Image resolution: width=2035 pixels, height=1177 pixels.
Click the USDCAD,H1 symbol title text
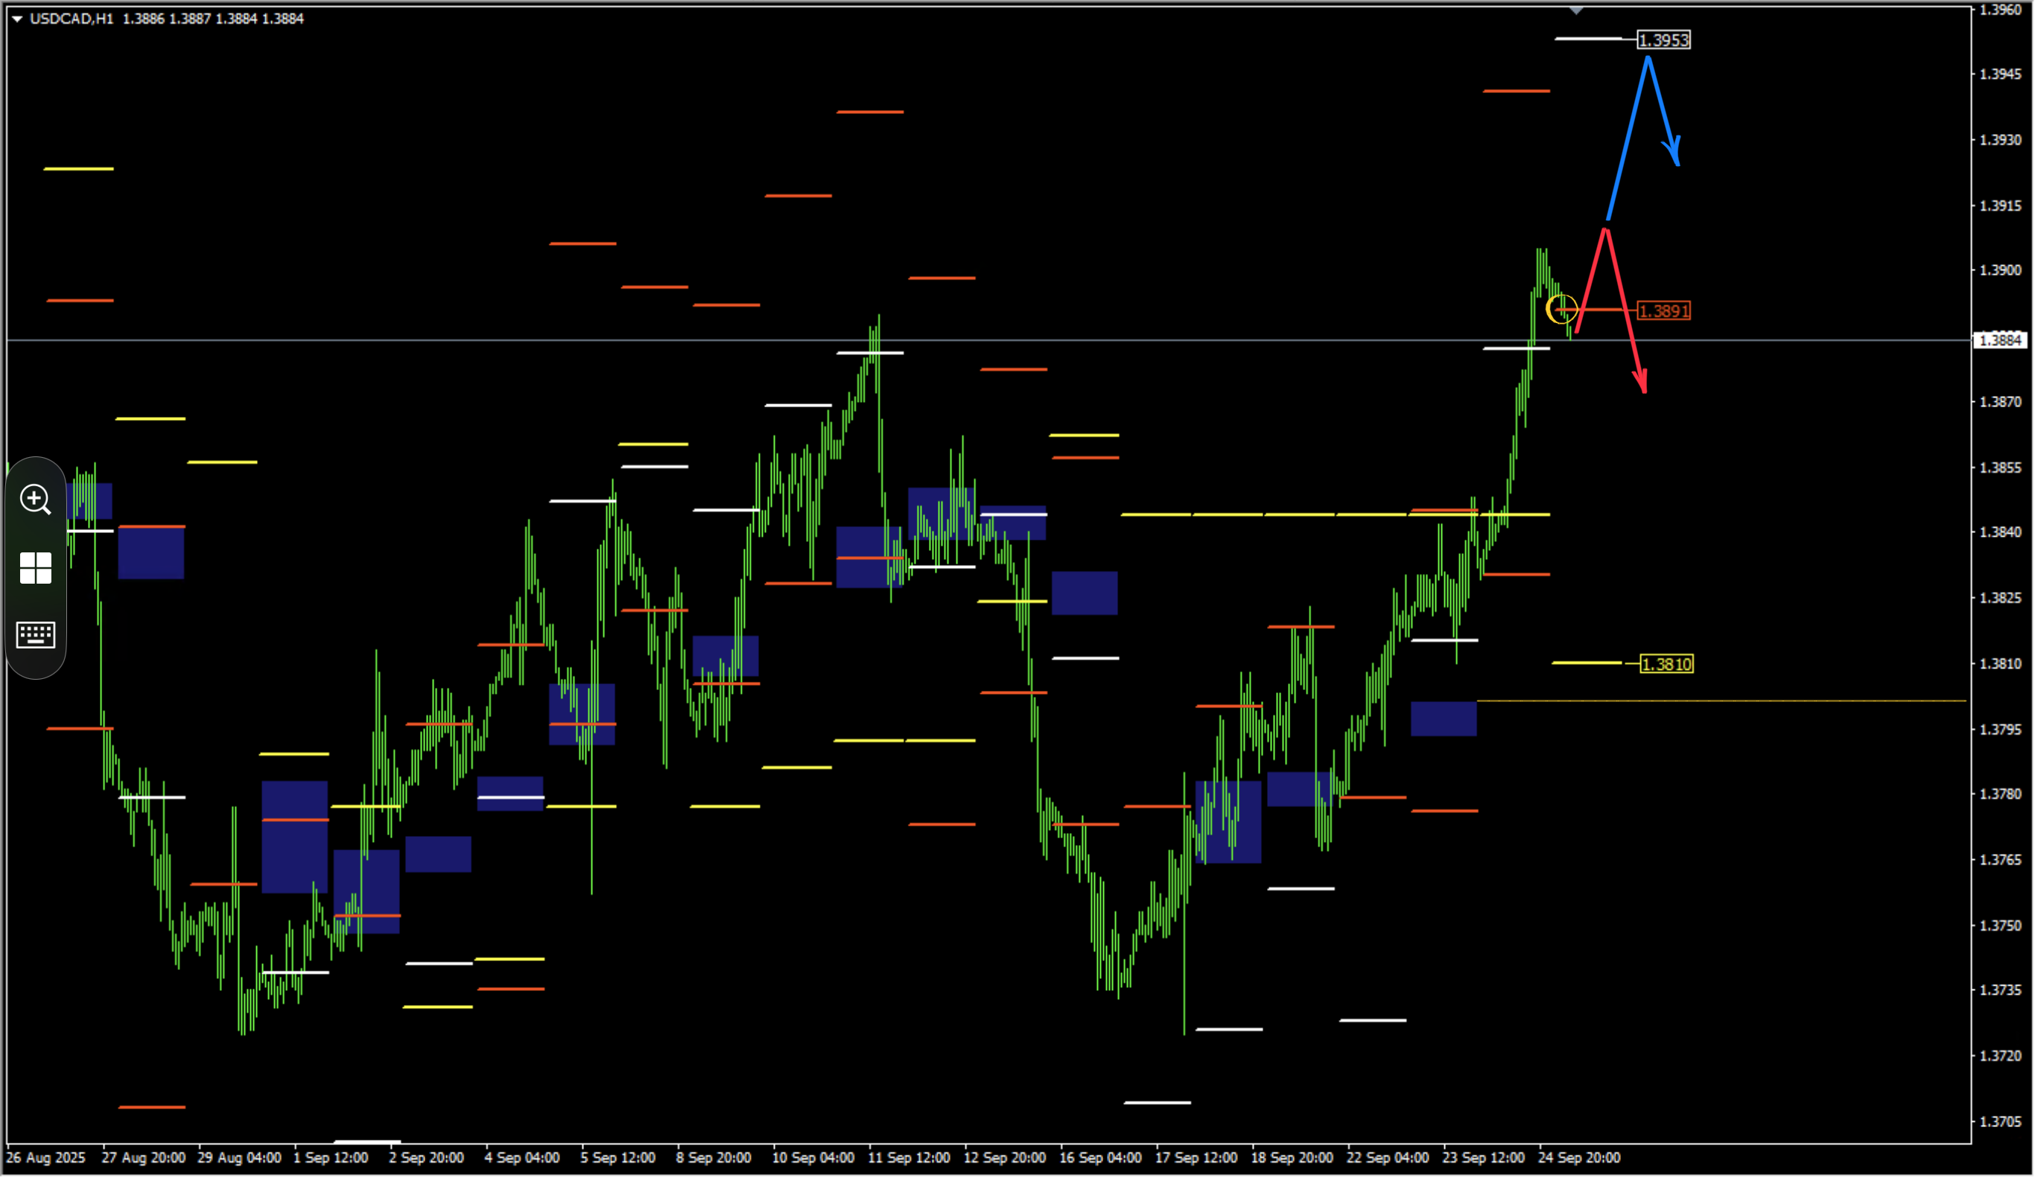coord(72,19)
